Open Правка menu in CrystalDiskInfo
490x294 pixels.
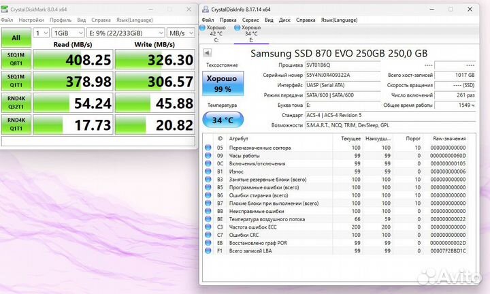pos(228,20)
